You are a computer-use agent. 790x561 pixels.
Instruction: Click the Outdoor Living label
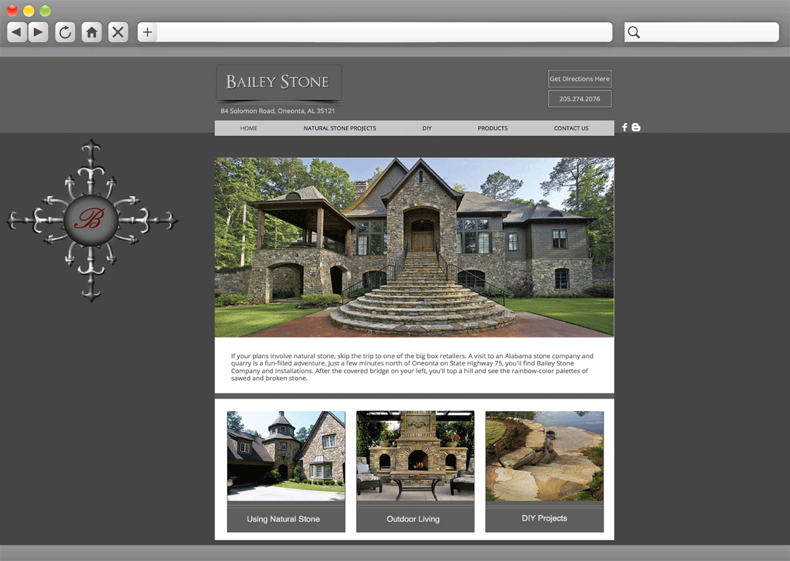pos(413,519)
